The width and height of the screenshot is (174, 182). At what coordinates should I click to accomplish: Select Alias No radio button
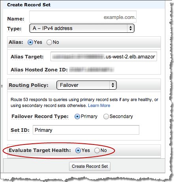tap(49, 42)
